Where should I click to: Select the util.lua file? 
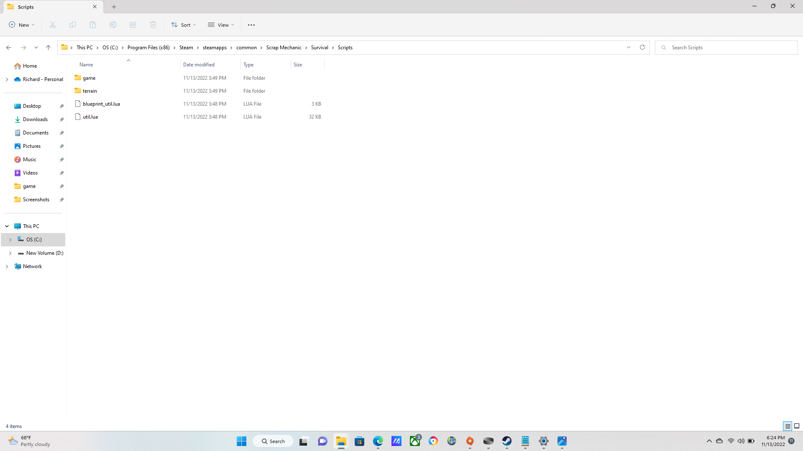[x=90, y=117]
